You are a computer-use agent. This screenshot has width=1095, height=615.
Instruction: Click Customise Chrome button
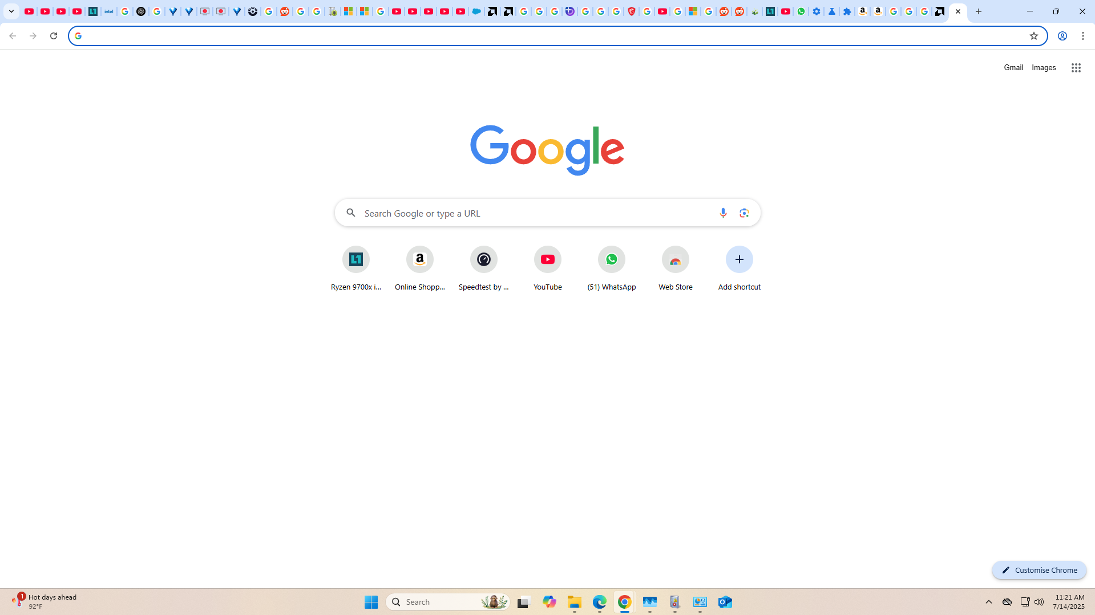coord(1039,570)
